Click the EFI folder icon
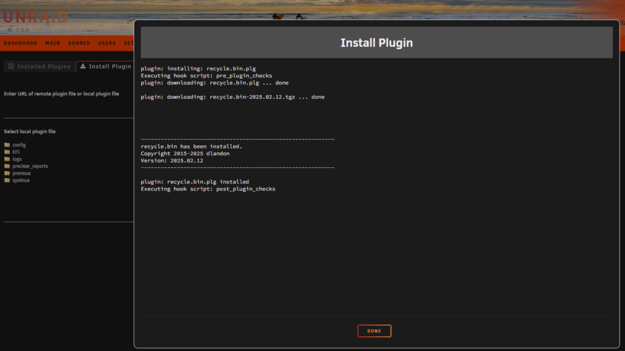Screen dimensions: 625x351 7,152
